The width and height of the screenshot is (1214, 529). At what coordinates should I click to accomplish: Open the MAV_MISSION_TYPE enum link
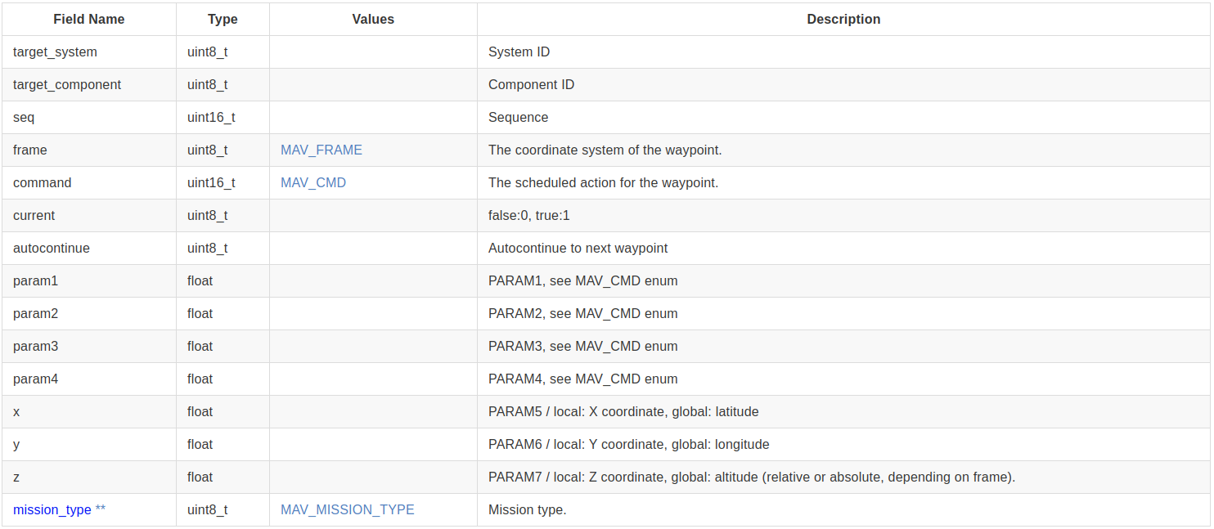[x=348, y=509]
